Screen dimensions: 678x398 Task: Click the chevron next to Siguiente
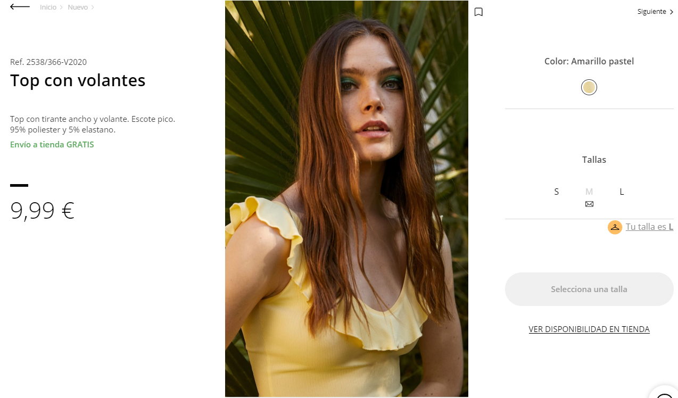pos(672,12)
